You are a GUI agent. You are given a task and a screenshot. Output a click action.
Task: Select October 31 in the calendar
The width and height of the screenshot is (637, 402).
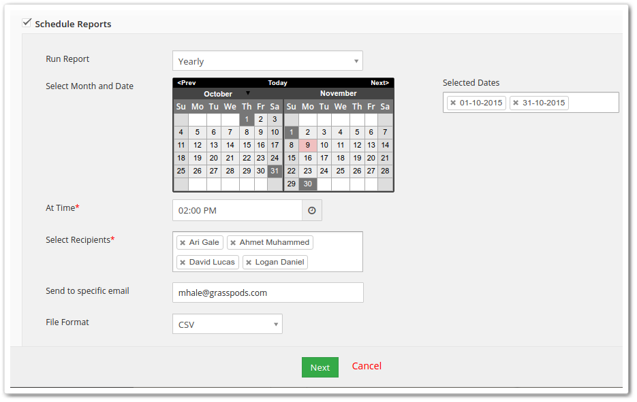(x=275, y=171)
